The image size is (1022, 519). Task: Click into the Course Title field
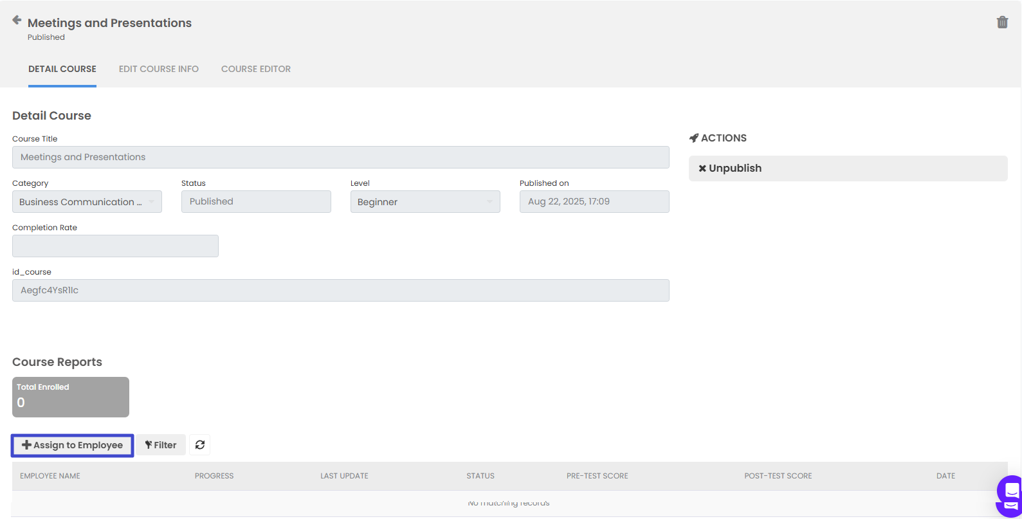[x=340, y=158]
